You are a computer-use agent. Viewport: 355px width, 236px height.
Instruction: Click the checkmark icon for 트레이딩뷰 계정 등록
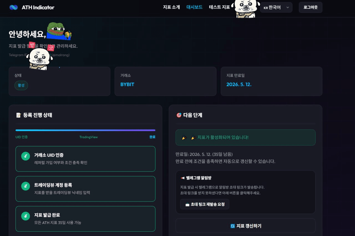(26, 186)
